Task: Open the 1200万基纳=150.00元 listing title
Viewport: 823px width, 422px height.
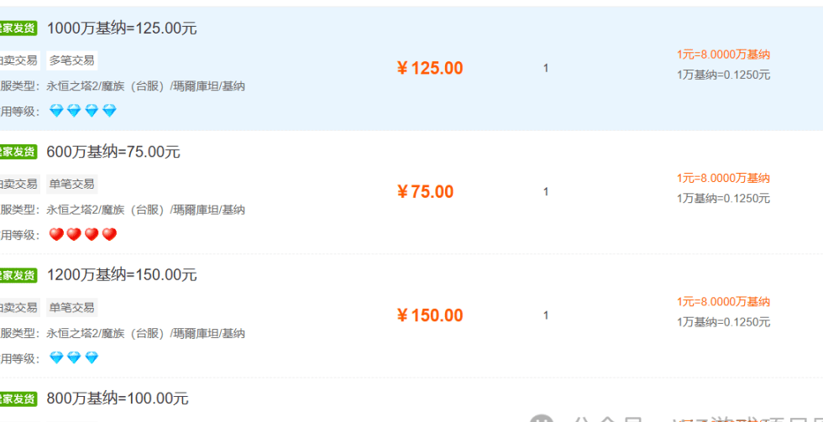Action: (x=122, y=275)
